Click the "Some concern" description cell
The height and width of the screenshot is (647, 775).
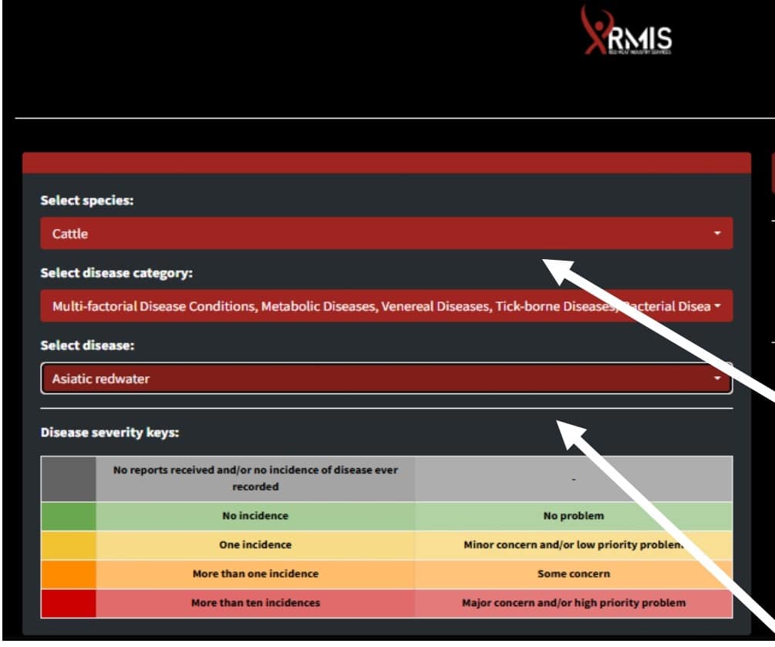tap(573, 574)
